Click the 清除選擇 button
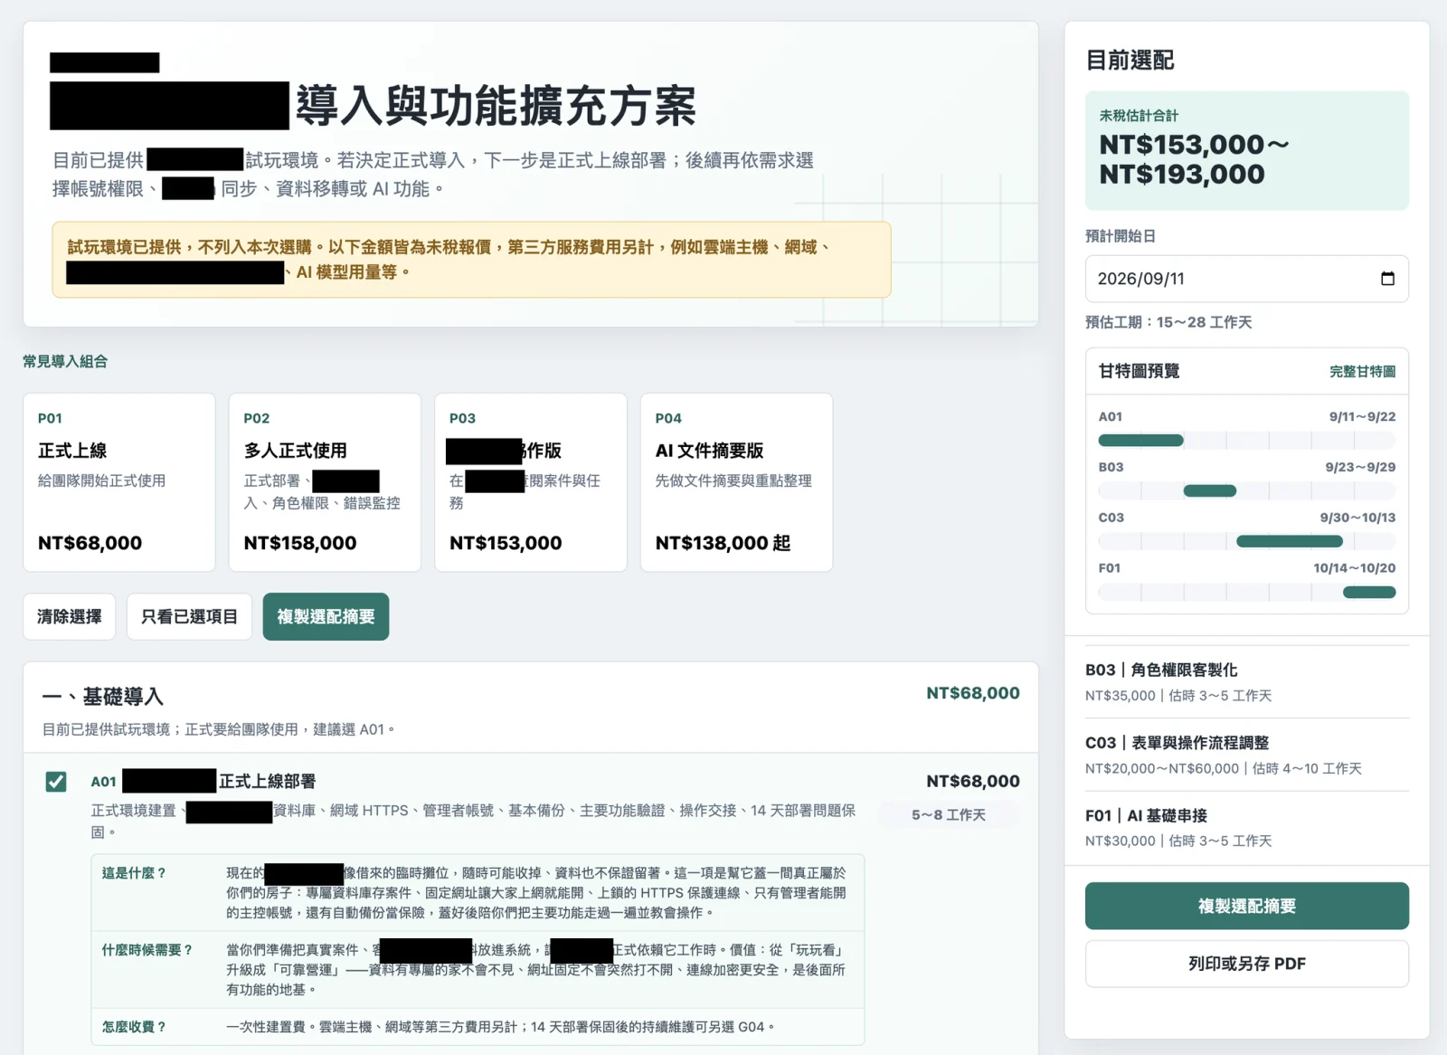Screen dimensions: 1447x1055 [x=70, y=617]
